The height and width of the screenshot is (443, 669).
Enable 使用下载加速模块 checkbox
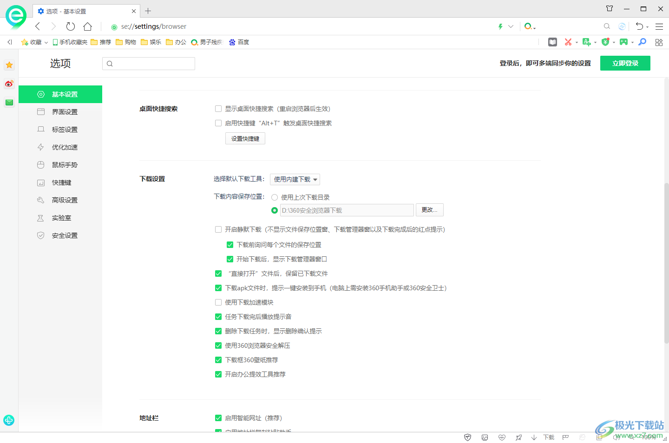click(218, 302)
